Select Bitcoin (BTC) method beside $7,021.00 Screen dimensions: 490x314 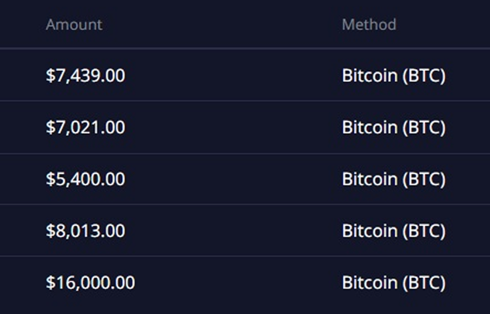(393, 127)
